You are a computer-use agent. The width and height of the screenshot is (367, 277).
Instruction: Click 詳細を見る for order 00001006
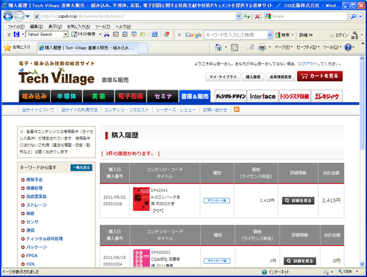point(298,200)
